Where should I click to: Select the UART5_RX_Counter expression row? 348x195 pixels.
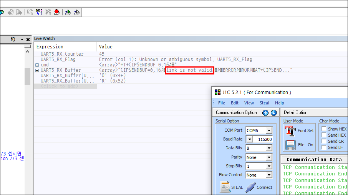coord(62,54)
